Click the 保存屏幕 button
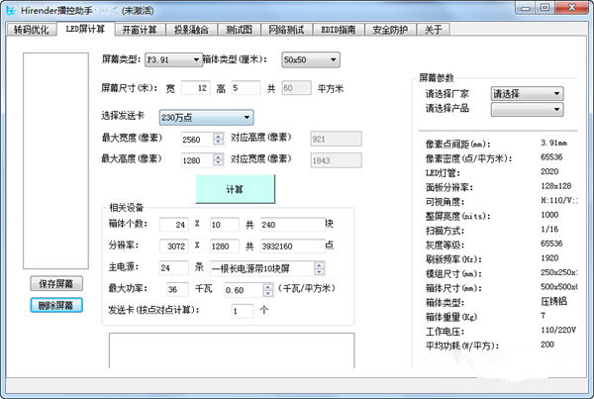Screen dimensions: 594x399 (56, 284)
